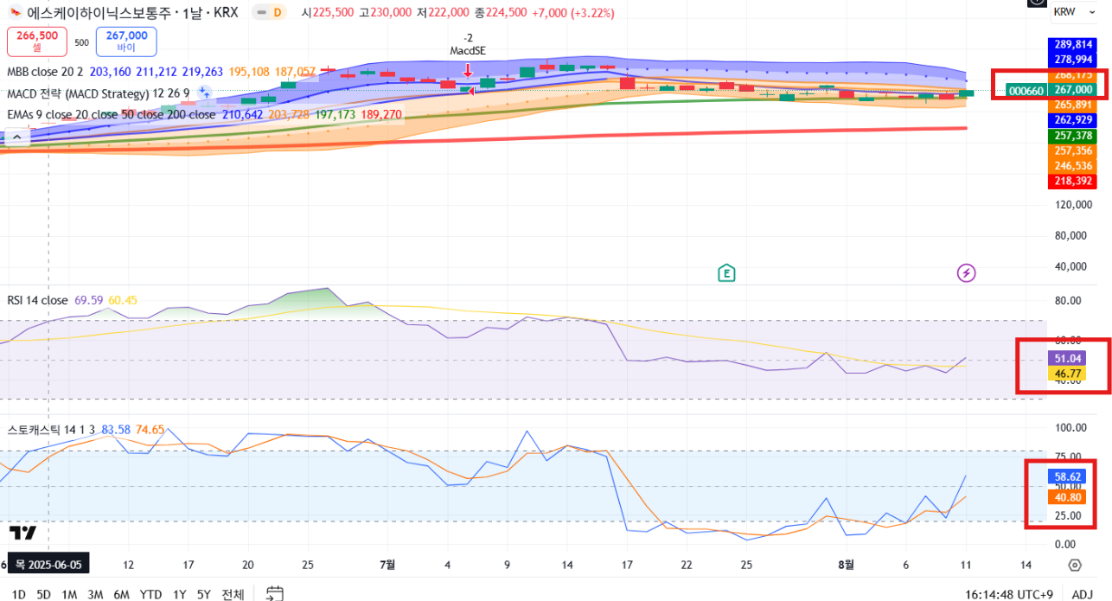Click the +7,000 (+3.22%) change value
This screenshot has height=601, width=1112.
572,13
